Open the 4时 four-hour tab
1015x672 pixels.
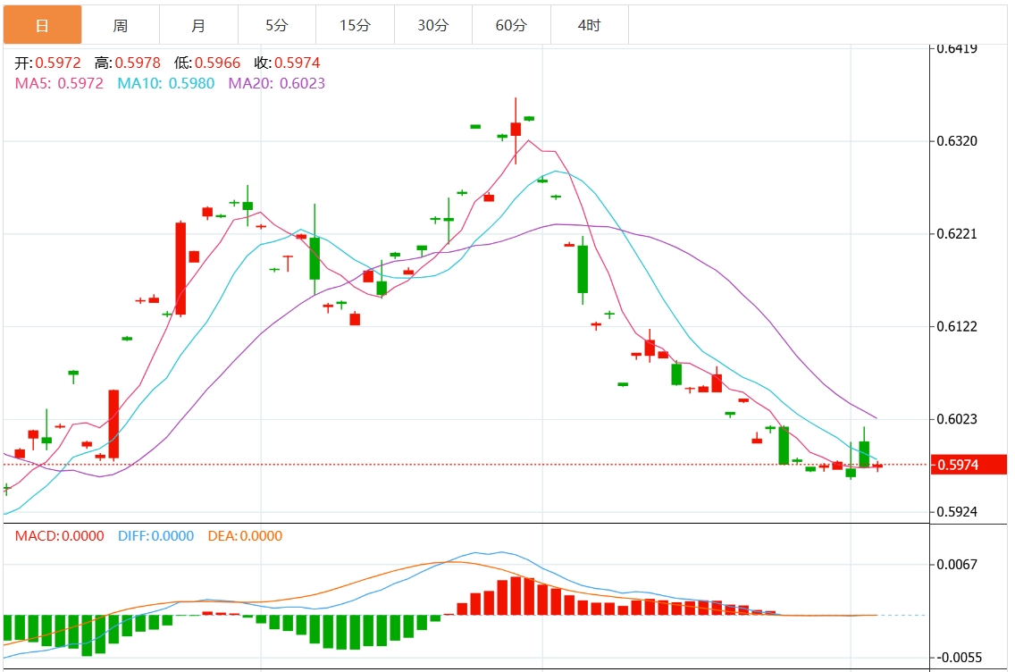pyautogui.click(x=590, y=25)
